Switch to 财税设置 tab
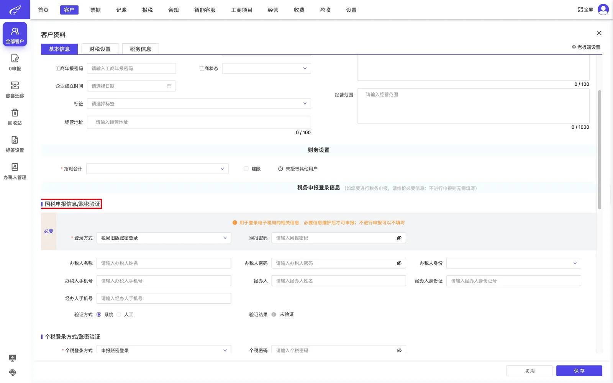The width and height of the screenshot is (613, 383). [100, 49]
